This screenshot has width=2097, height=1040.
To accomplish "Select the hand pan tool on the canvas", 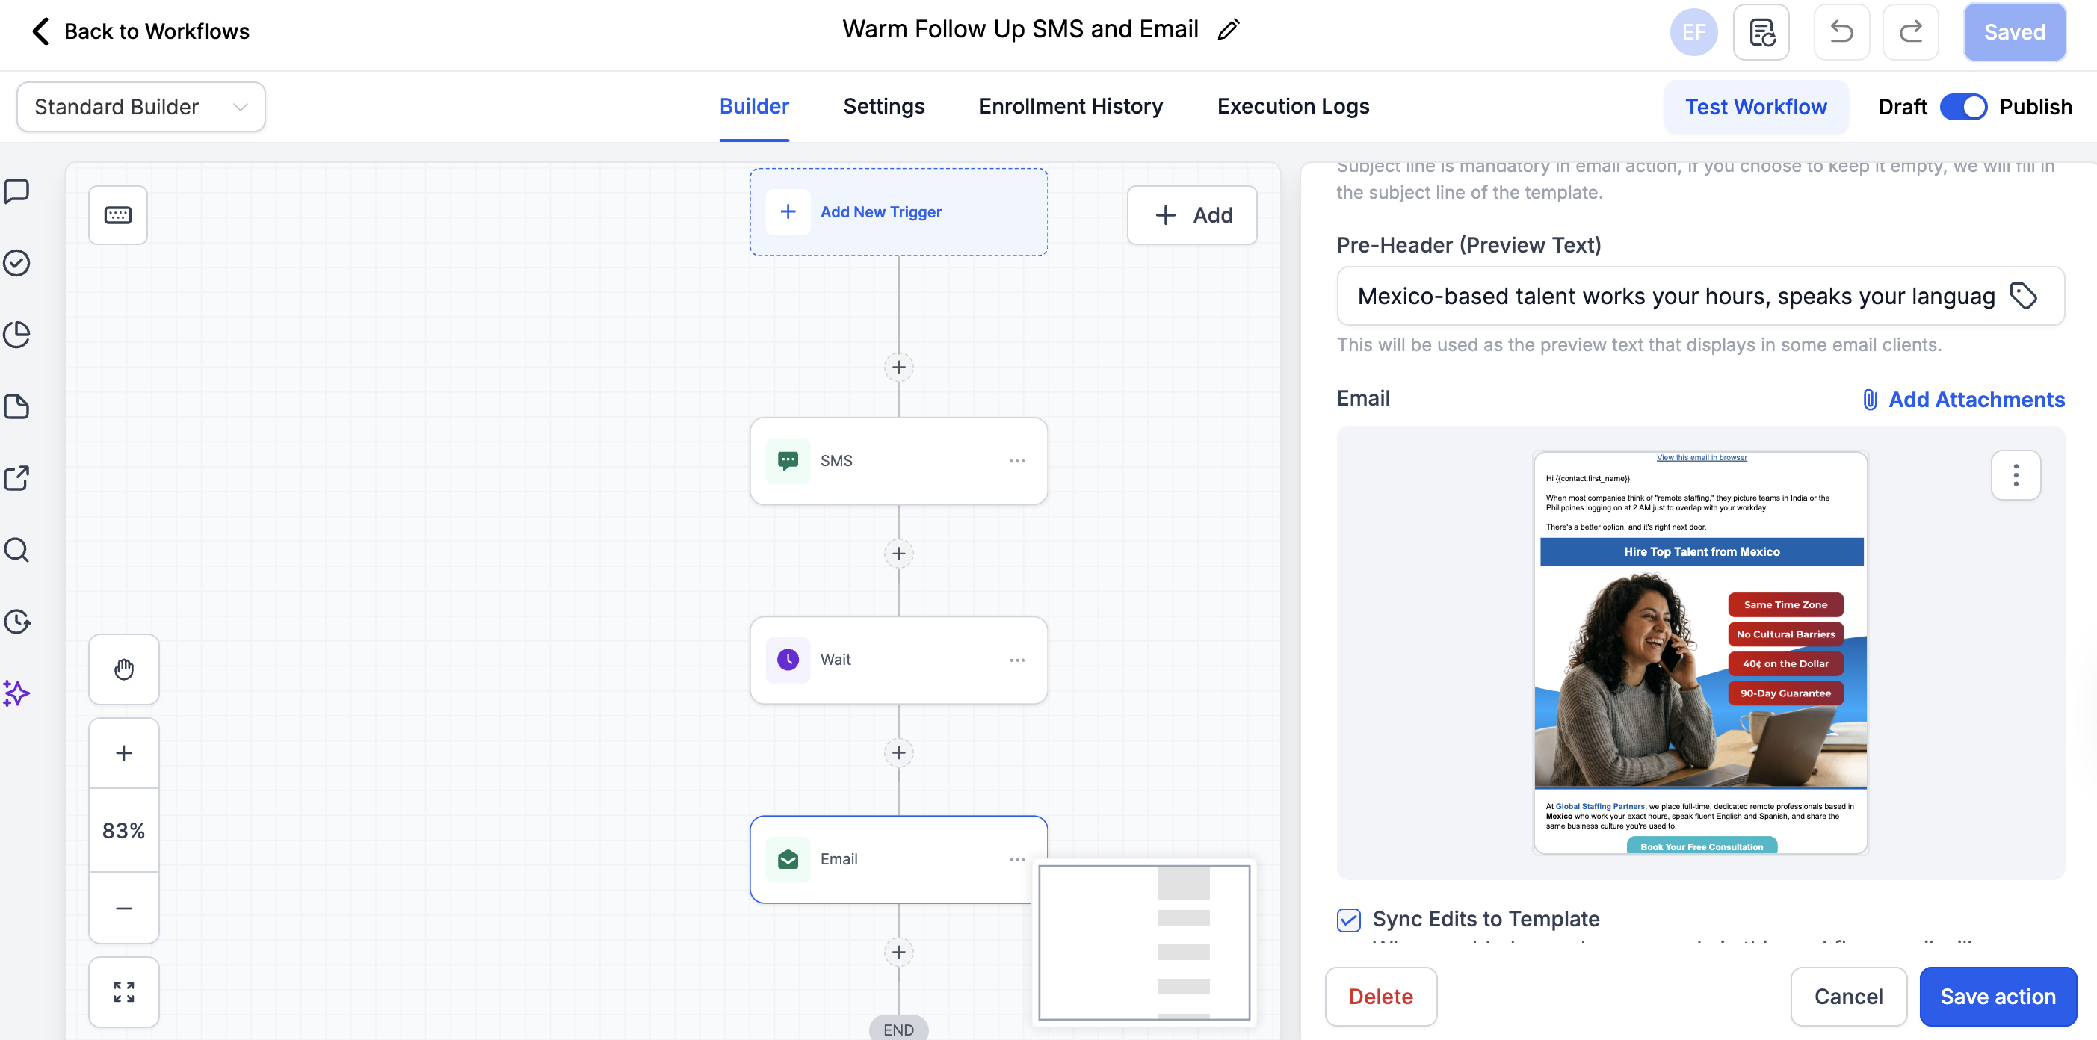I will (x=123, y=669).
